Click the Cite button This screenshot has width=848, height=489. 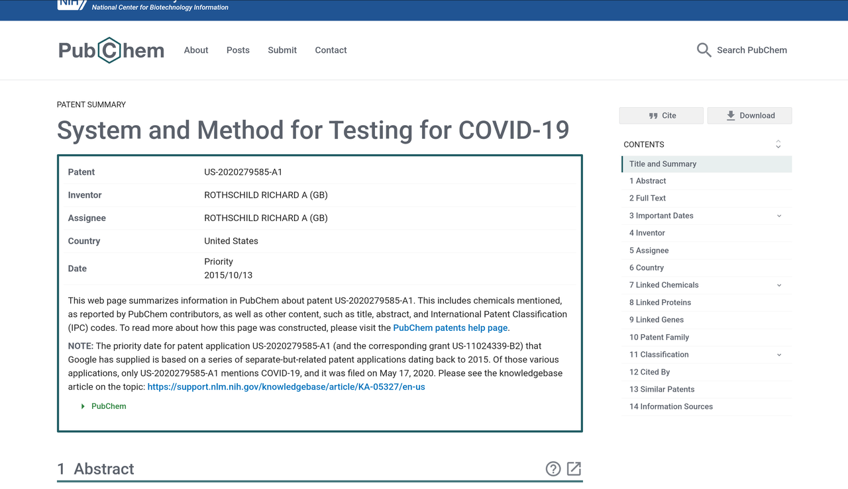(x=661, y=115)
